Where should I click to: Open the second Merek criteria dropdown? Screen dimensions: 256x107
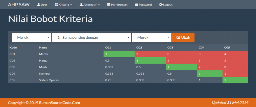point(152,38)
